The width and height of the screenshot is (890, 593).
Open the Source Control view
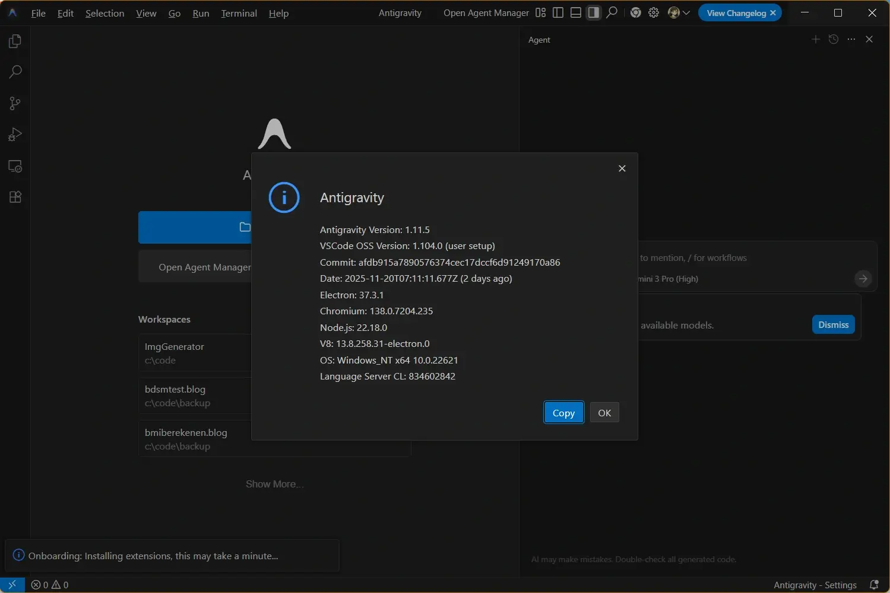15,103
